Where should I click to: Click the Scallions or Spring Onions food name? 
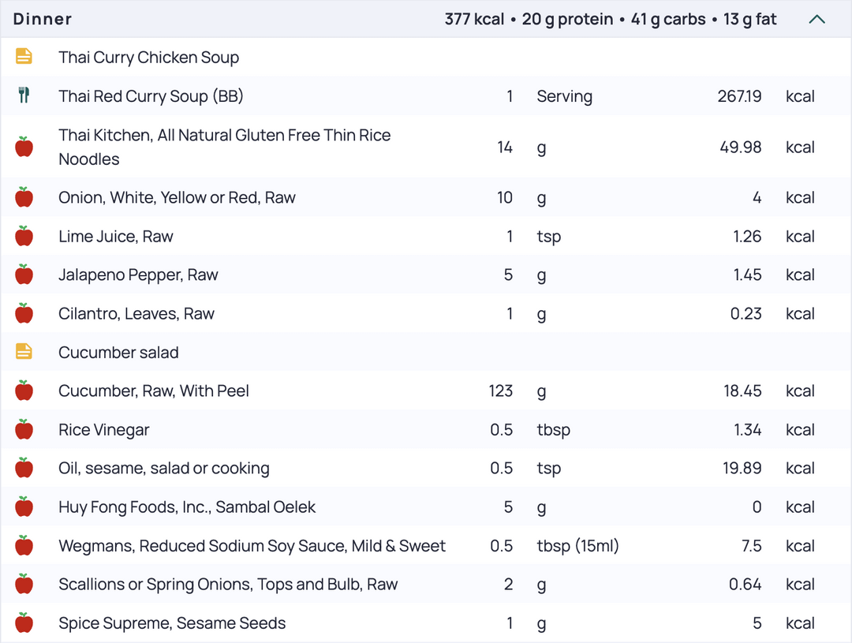[x=228, y=585]
